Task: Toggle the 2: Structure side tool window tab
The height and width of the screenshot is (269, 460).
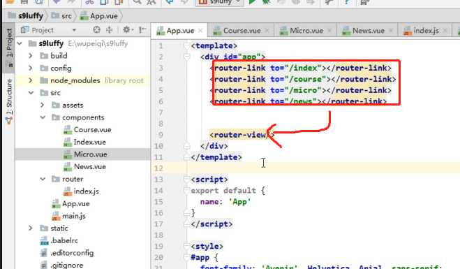Action: coord(9,101)
